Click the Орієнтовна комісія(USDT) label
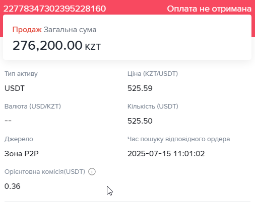 click(x=45, y=172)
